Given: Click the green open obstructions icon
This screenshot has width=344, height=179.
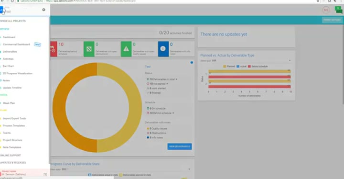Looking at the screenshot, I should pyautogui.click(x=89, y=49).
